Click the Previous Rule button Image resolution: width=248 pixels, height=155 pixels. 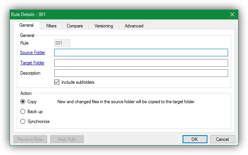coord(30,139)
